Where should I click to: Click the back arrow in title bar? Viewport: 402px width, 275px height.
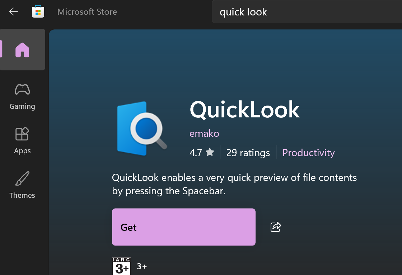14,11
